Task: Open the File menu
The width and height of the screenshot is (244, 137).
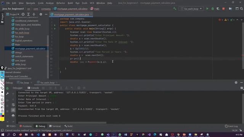Action: click(8, 3)
